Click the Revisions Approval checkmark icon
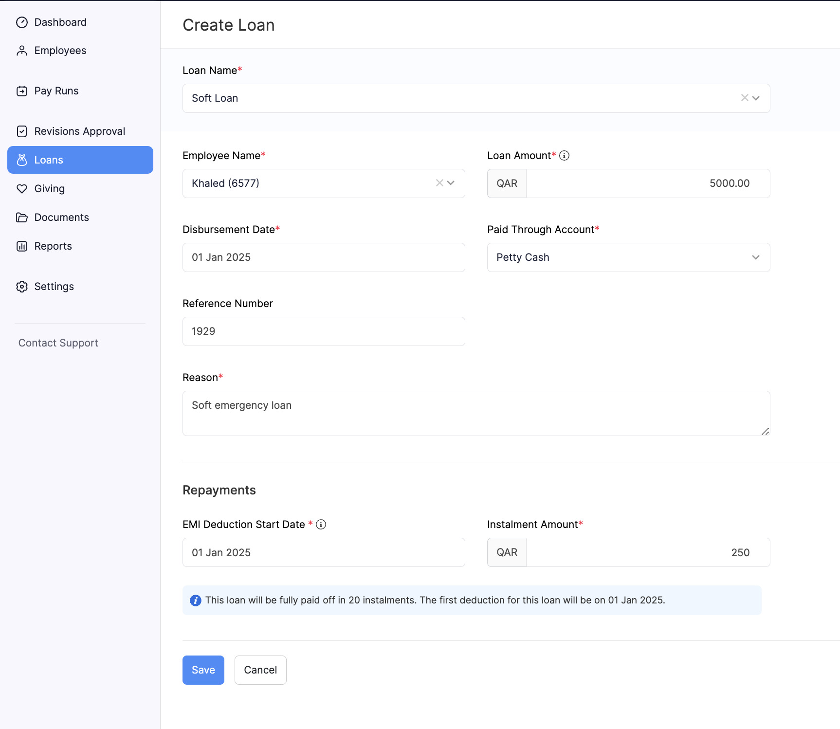840x729 pixels. (x=22, y=131)
